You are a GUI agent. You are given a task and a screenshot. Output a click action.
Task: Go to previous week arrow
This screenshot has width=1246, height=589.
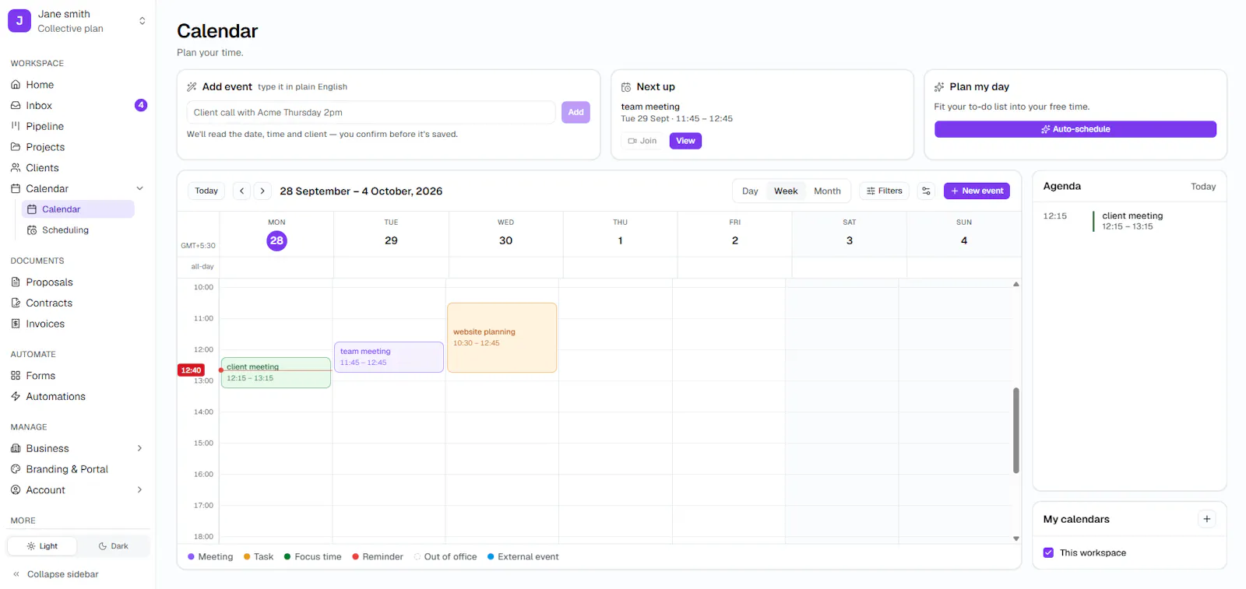(242, 191)
